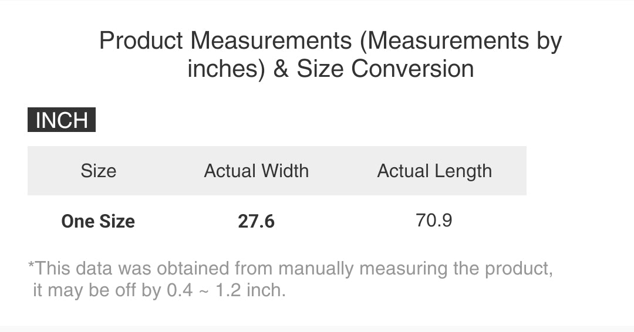
Task: Select the INCH unit tab
Action: pos(62,120)
